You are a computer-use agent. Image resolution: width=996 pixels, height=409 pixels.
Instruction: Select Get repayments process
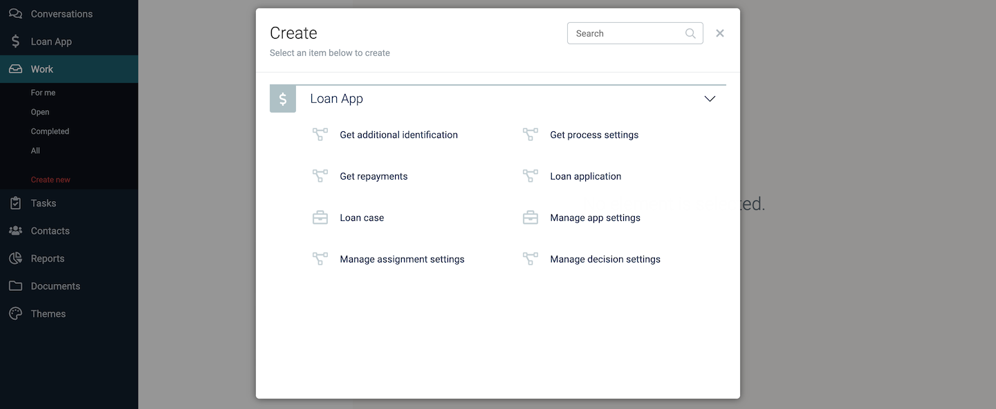pos(373,176)
